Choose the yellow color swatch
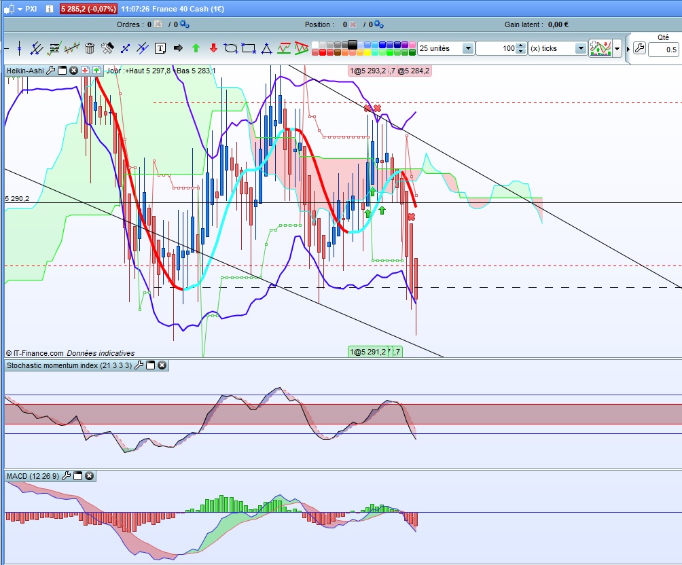Viewport: 682px width, 565px height. (367, 52)
